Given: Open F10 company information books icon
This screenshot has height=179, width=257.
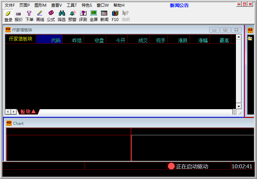Looking at the screenshot, I should coord(115,16).
